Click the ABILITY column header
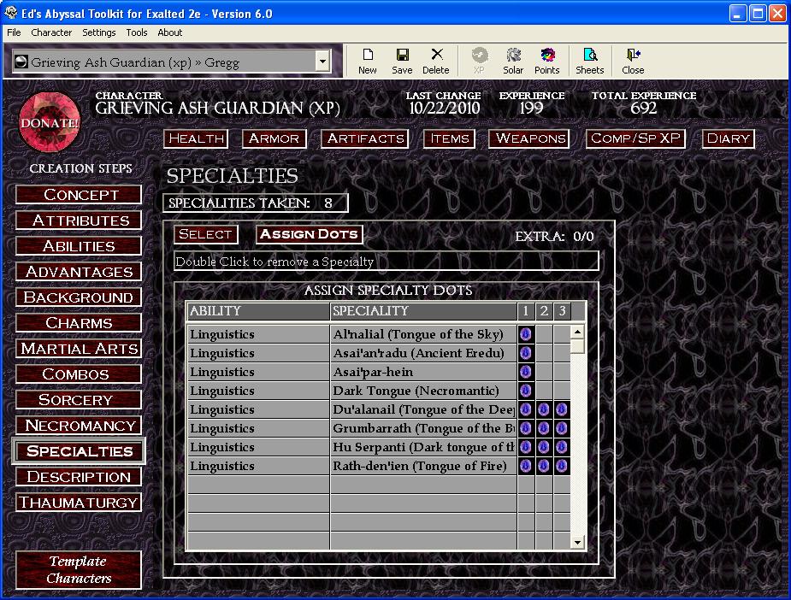Viewport: 791px width, 600px height. 258,311
